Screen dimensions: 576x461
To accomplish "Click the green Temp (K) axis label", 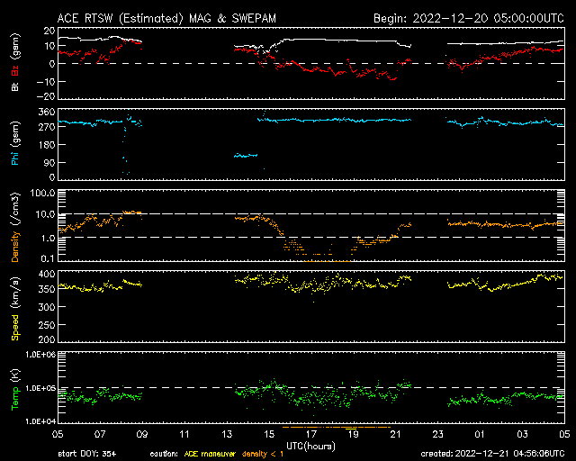I will pos(15,389).
